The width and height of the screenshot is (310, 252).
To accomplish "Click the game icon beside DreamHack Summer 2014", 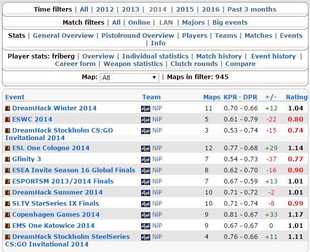I will click(8, 193).
